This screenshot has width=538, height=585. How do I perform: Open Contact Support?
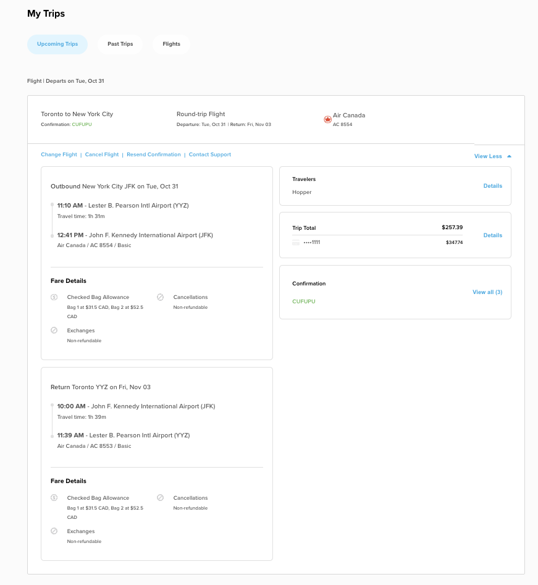tap(210, 154)
